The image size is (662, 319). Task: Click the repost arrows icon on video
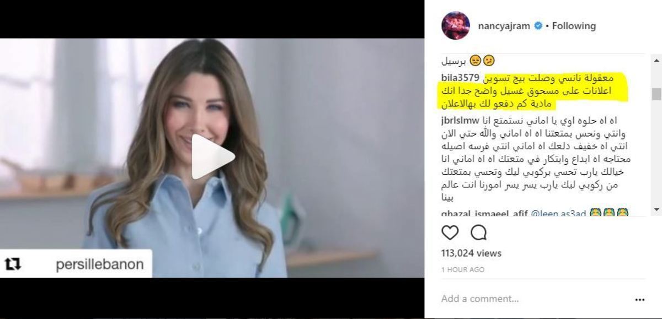click(x=13, y=264)
